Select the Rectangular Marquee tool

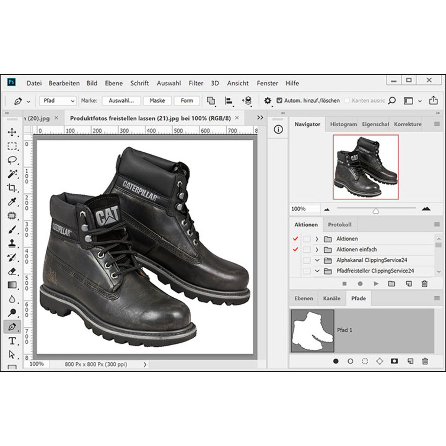(x=12, y=146)
